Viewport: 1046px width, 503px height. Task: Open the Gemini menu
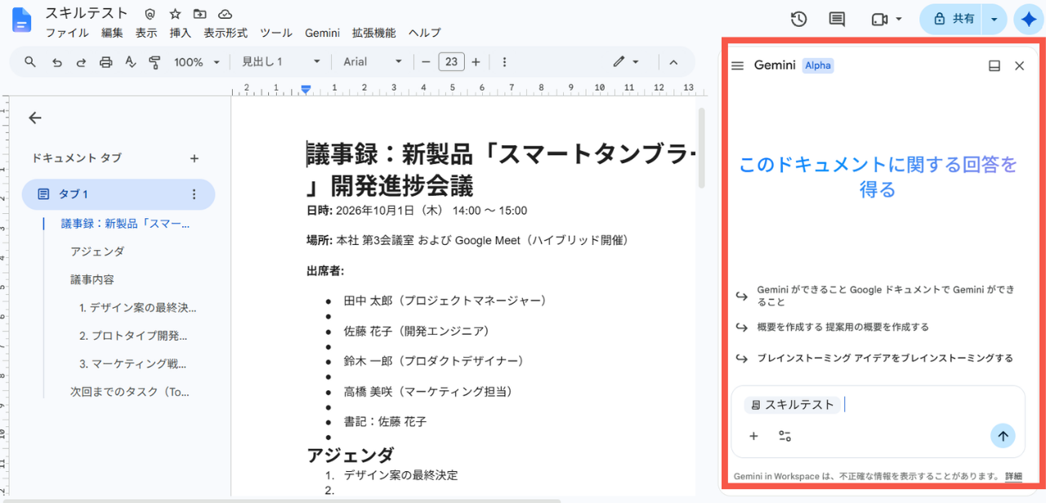point(322,33)
